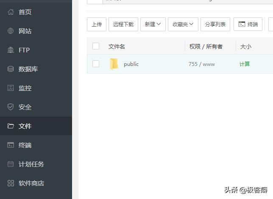The height and width of the screenshot is (199, 273).
Task: Tick the checkbox for public folder
Action: (x=96, y=64)
